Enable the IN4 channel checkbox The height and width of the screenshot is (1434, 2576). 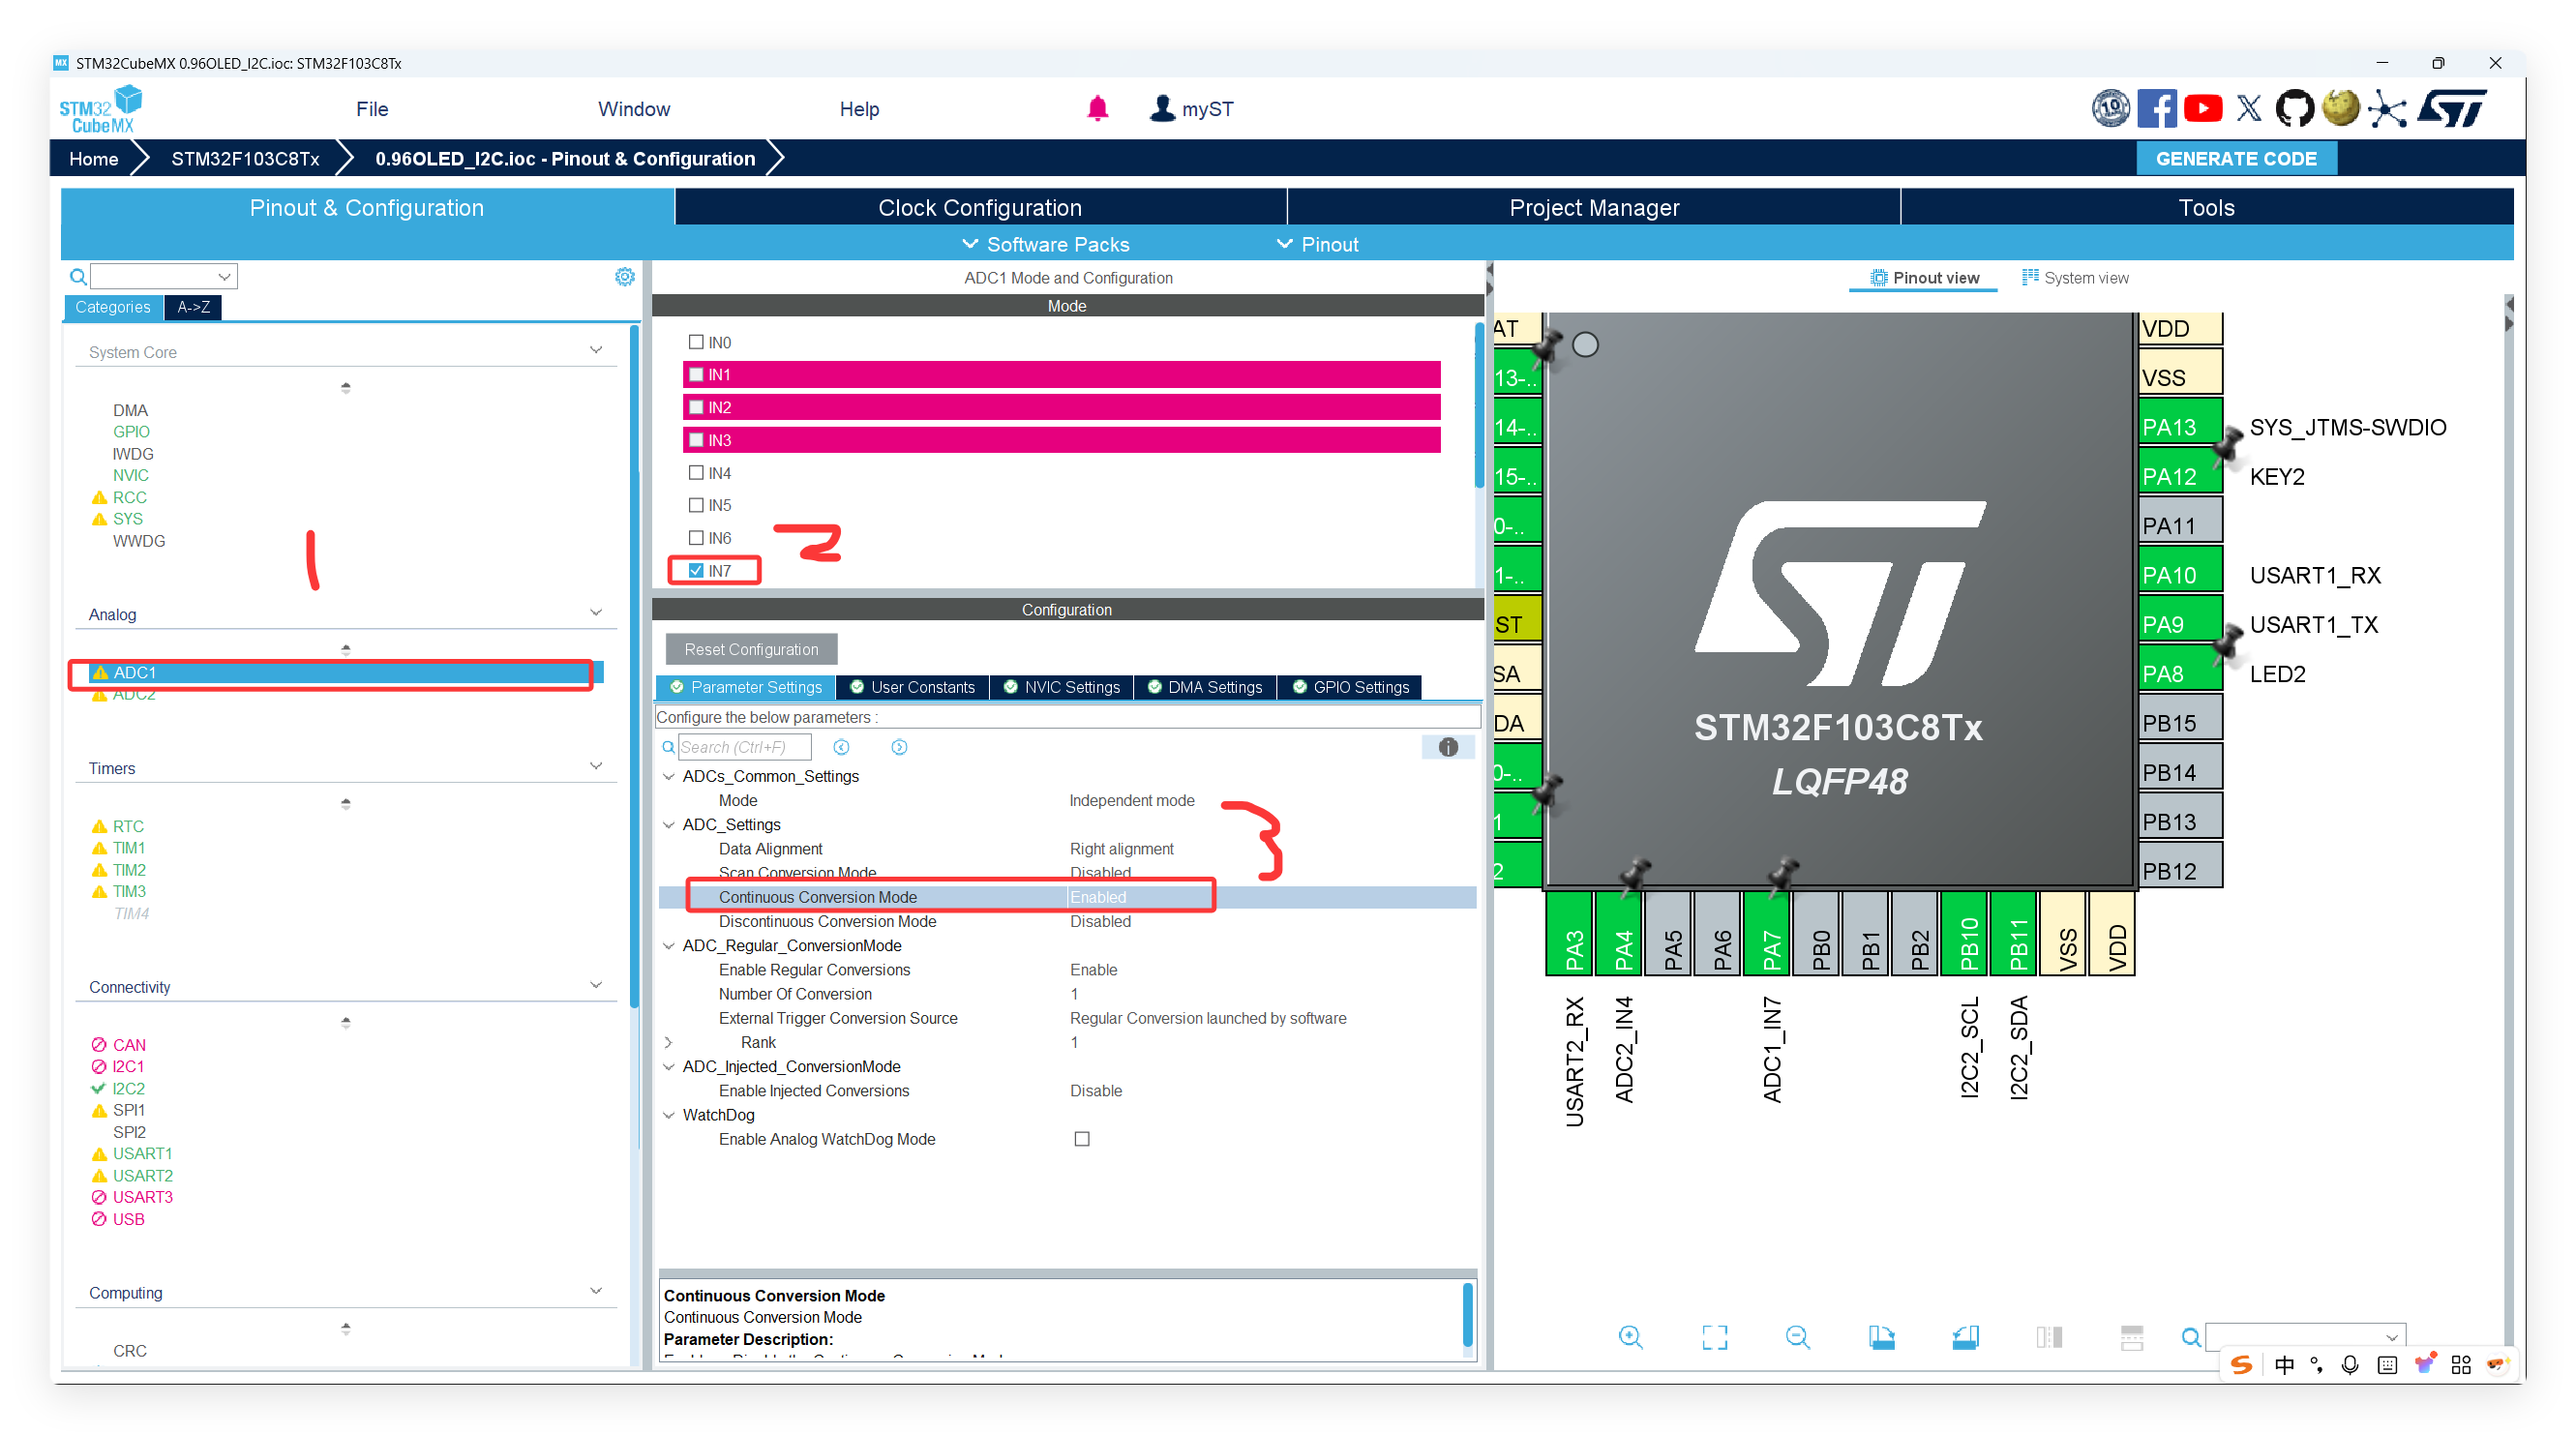point(696,472)
